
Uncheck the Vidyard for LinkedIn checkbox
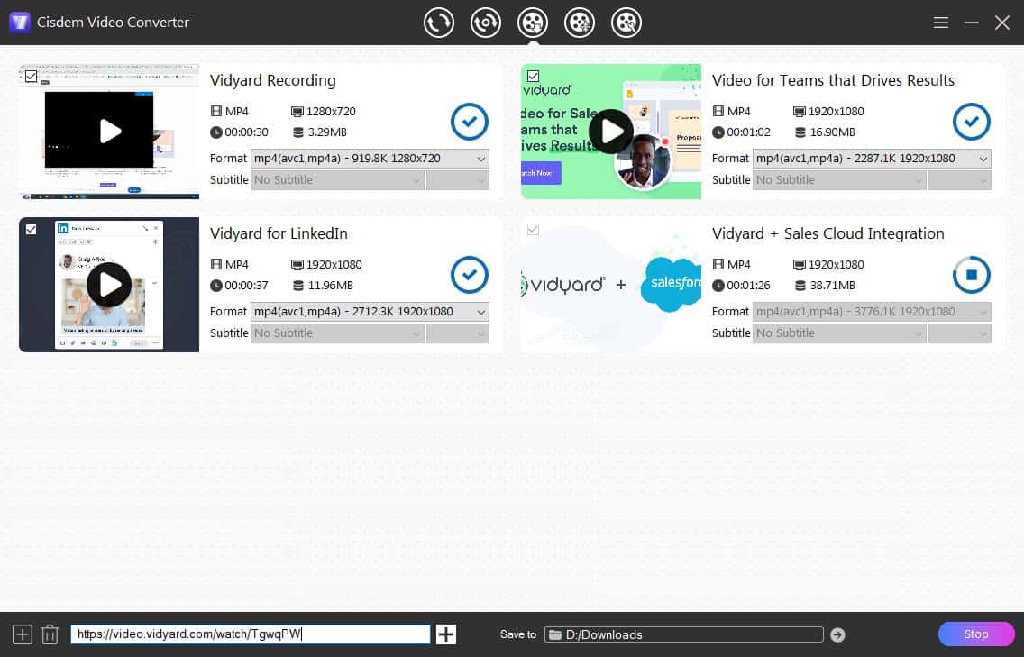(x=31, y=230)
